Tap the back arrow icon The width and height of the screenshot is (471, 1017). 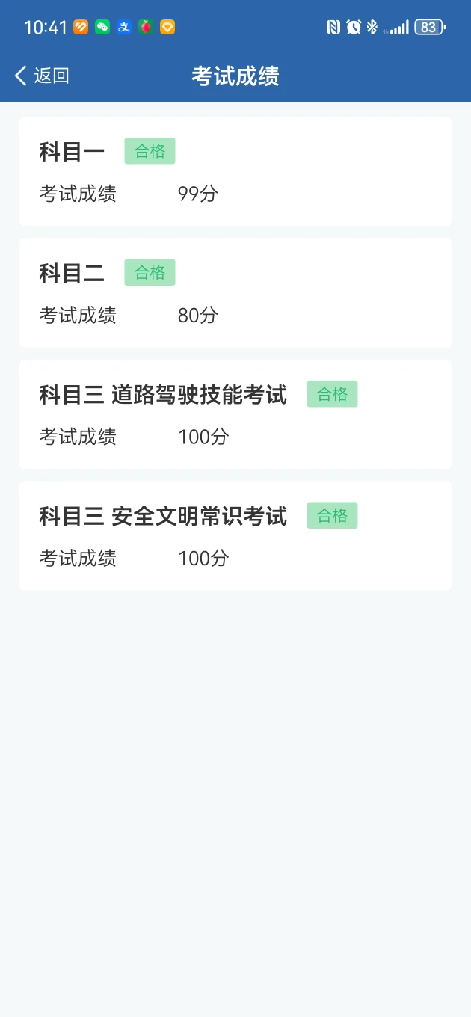point(21,76)
